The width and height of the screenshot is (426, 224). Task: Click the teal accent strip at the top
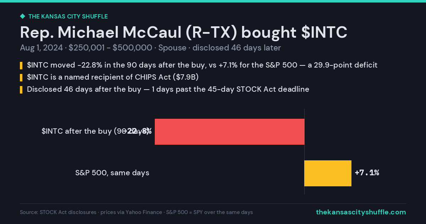click(213, 1)
